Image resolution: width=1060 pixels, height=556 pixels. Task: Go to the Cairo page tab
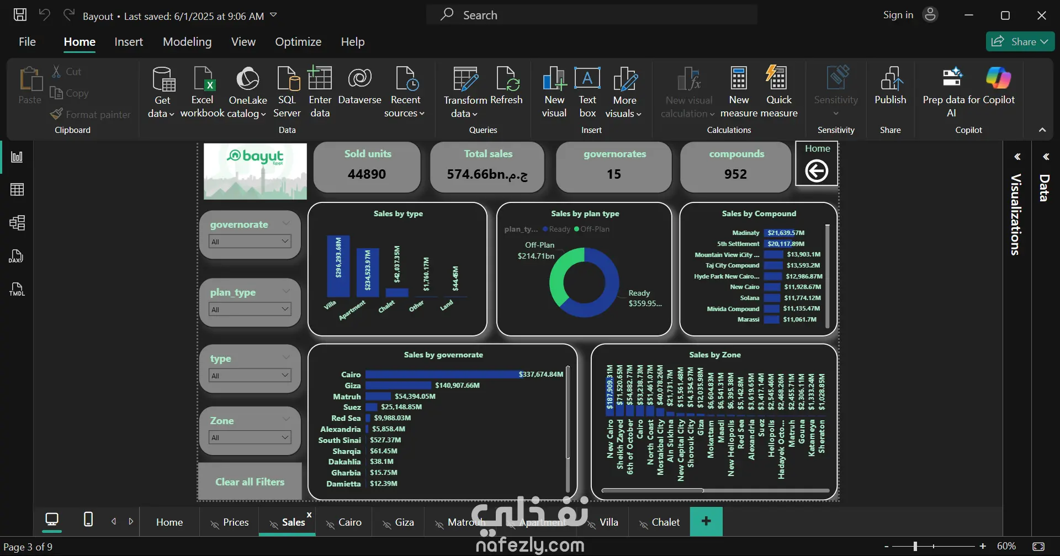(x=344, y=522)
